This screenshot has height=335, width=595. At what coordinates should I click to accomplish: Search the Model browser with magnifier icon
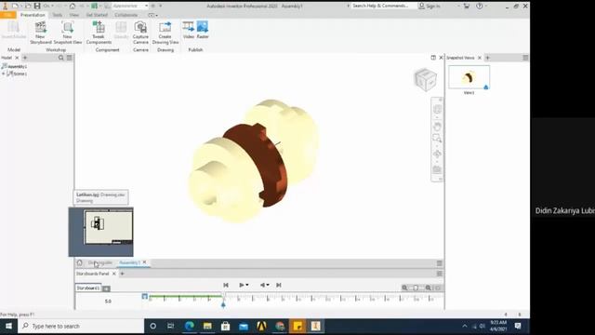click(61, 58)
